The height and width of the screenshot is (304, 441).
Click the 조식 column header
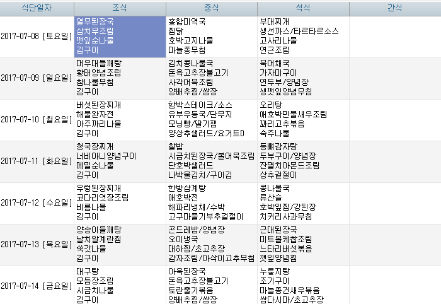(x=120, y=8)
